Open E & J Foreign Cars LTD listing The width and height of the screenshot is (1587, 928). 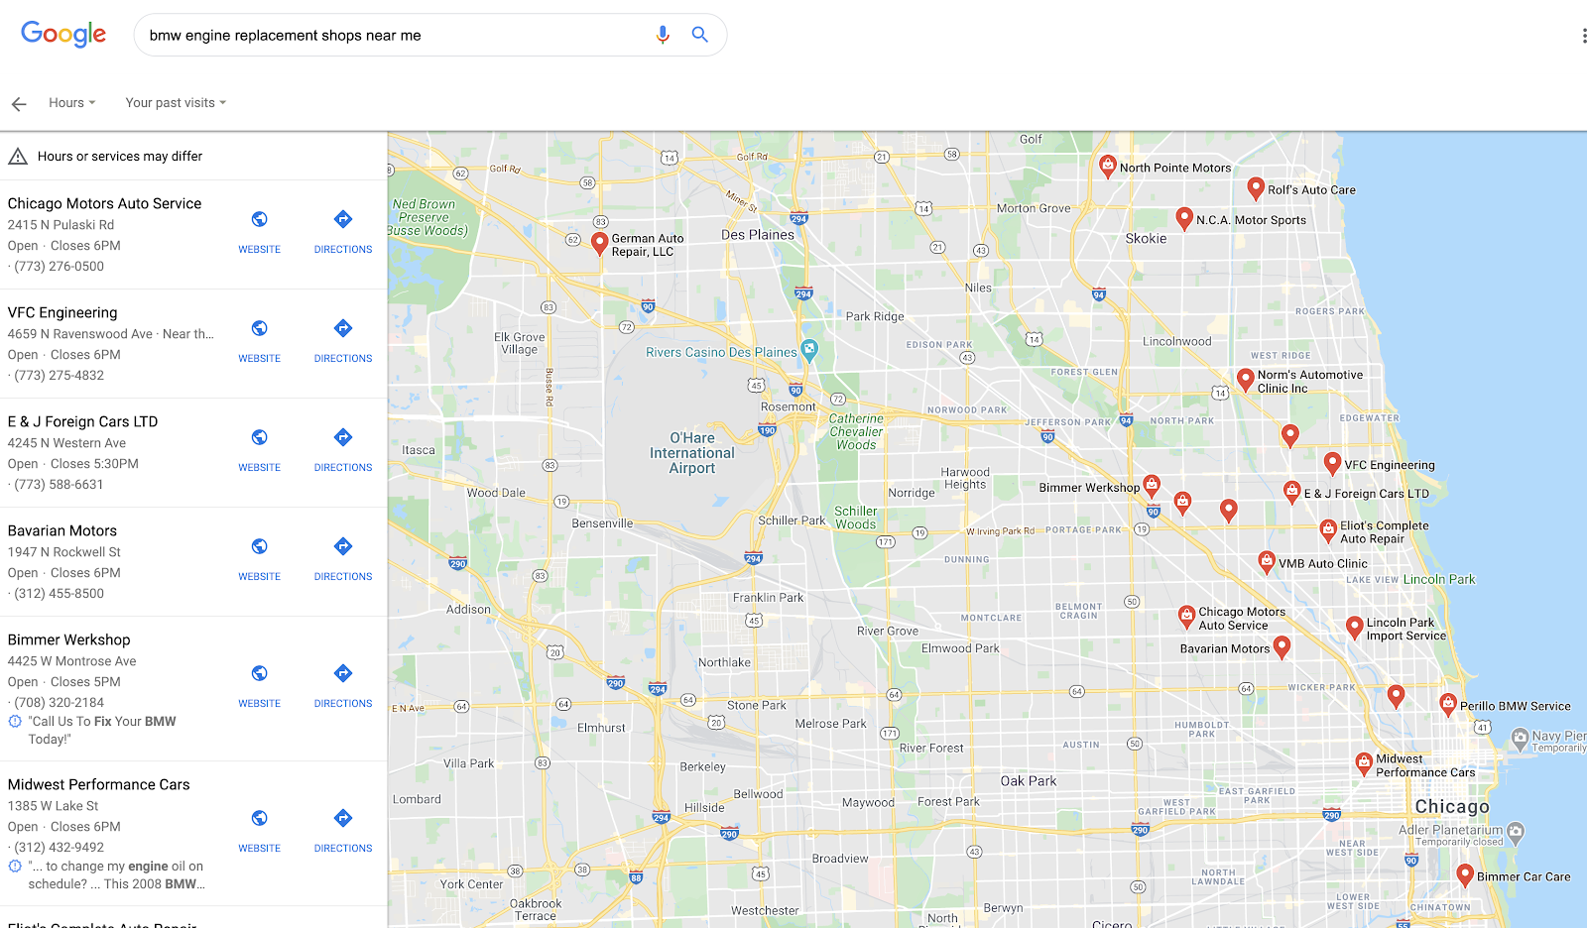click(x=82, y=421)
